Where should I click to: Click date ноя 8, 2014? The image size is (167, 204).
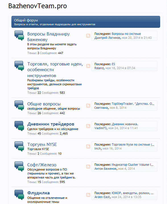[118, 108]
